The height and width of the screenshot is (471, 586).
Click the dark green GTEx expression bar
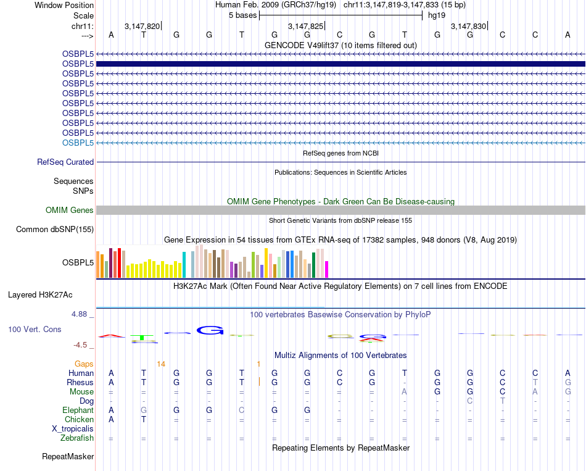click(313, 265)
